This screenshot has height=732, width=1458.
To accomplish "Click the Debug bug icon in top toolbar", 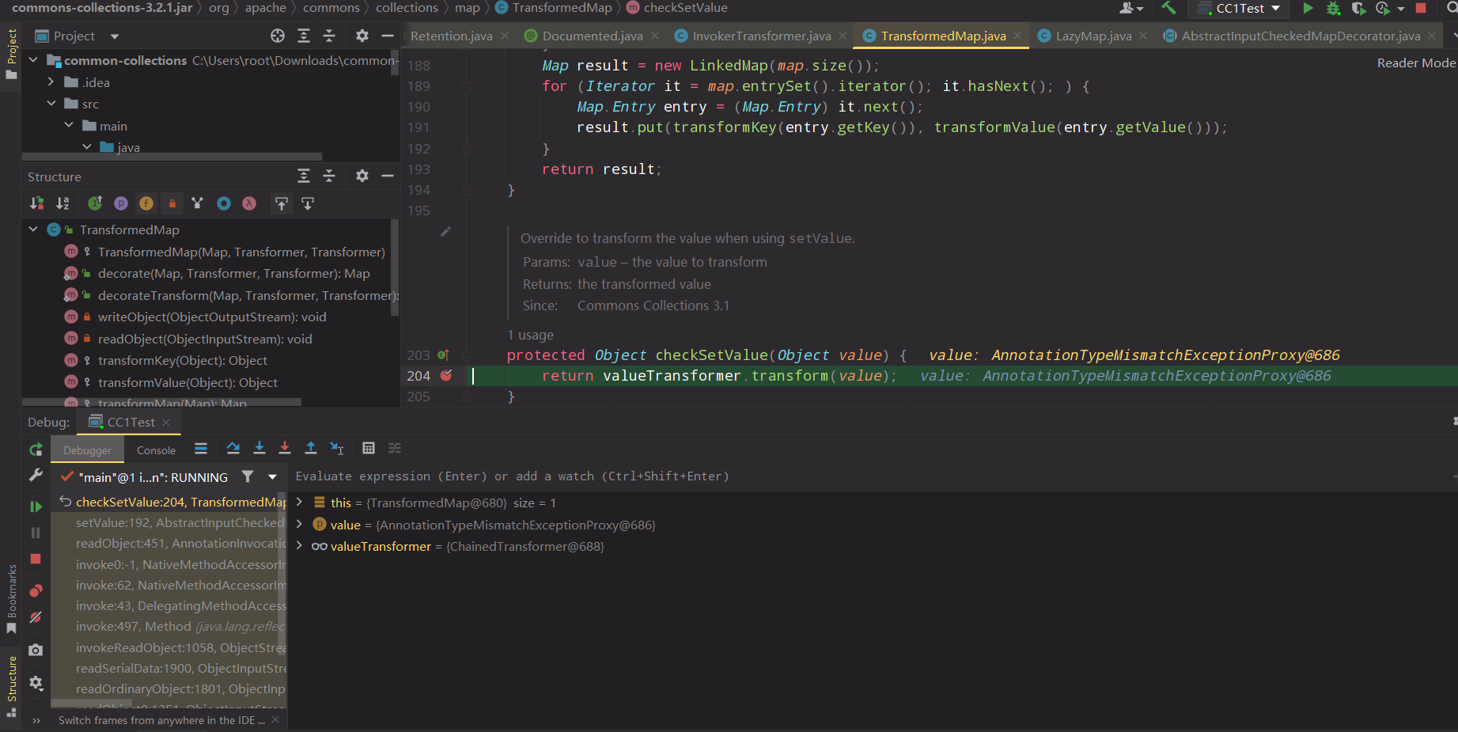I will click(x=1333, y=9).
